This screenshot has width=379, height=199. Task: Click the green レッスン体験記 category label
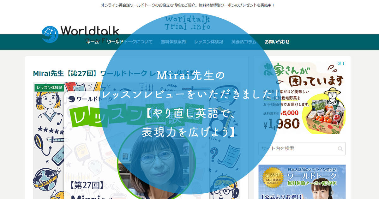click(50, 87)
